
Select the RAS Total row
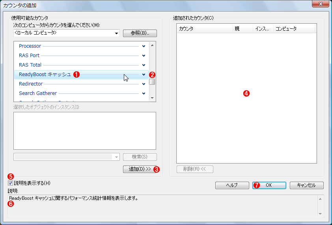(81, 65)
